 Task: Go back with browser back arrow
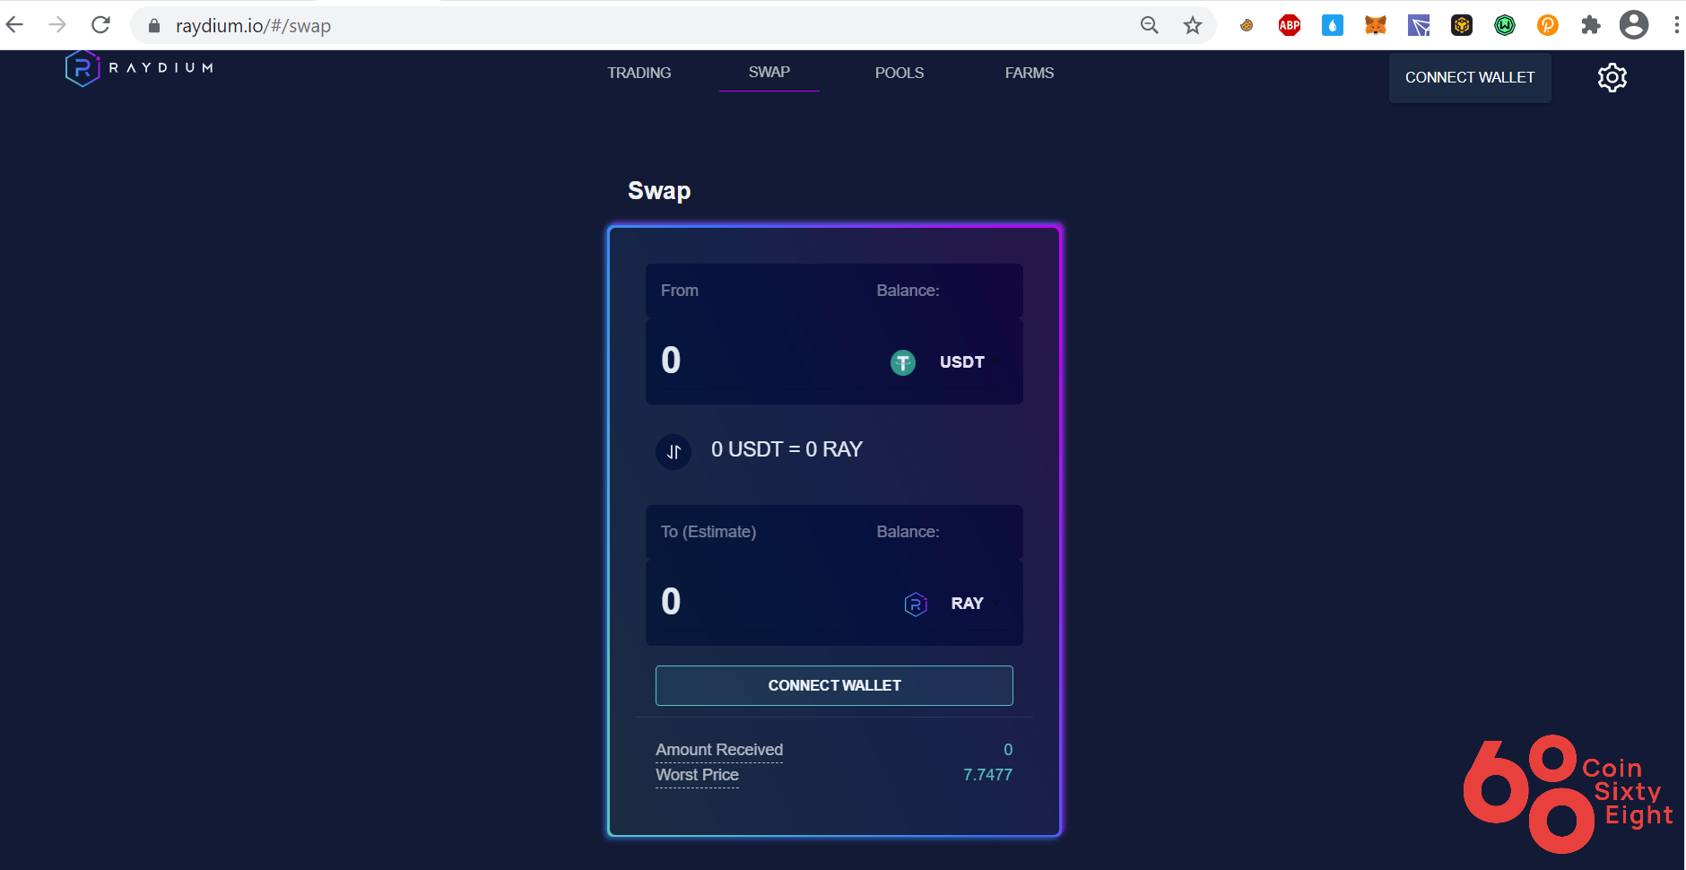[14, 24]
